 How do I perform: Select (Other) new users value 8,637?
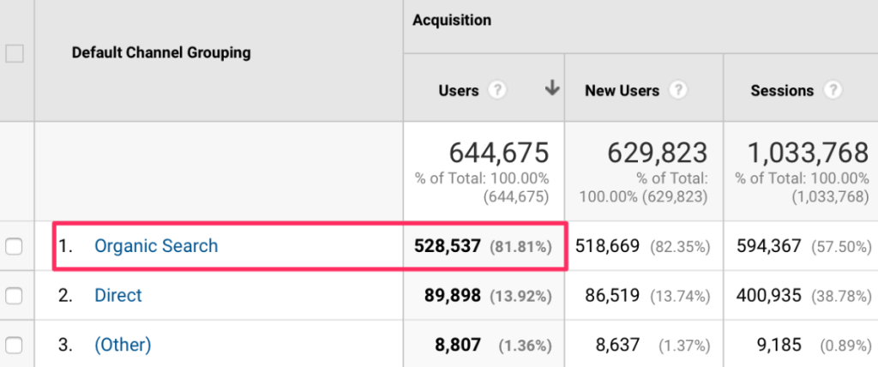click(x=619, y=345)
